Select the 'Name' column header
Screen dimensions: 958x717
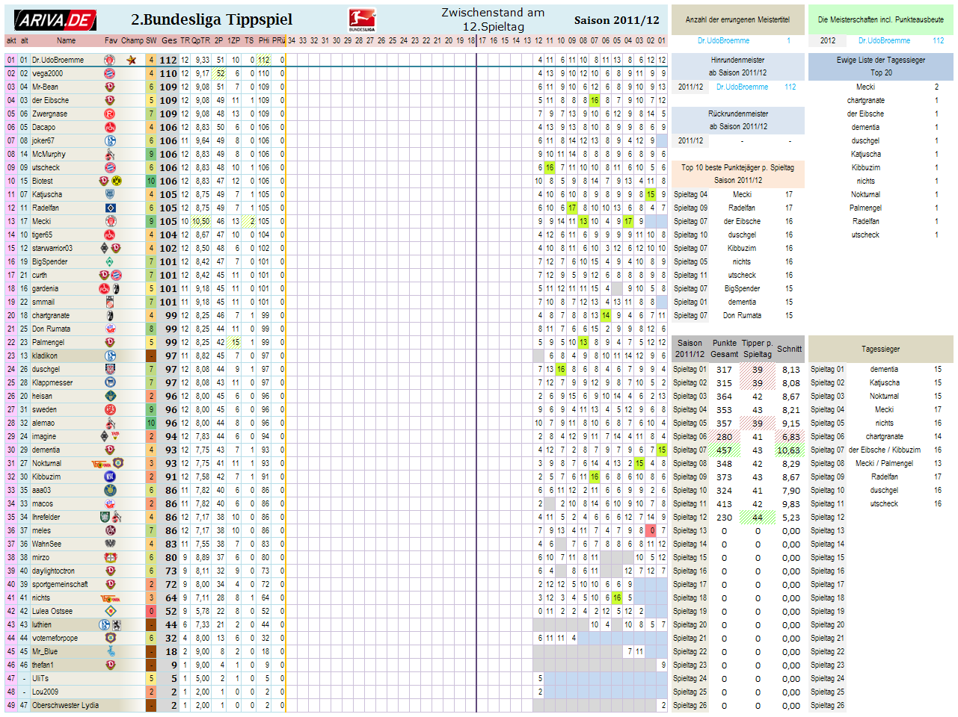(66, 40)
